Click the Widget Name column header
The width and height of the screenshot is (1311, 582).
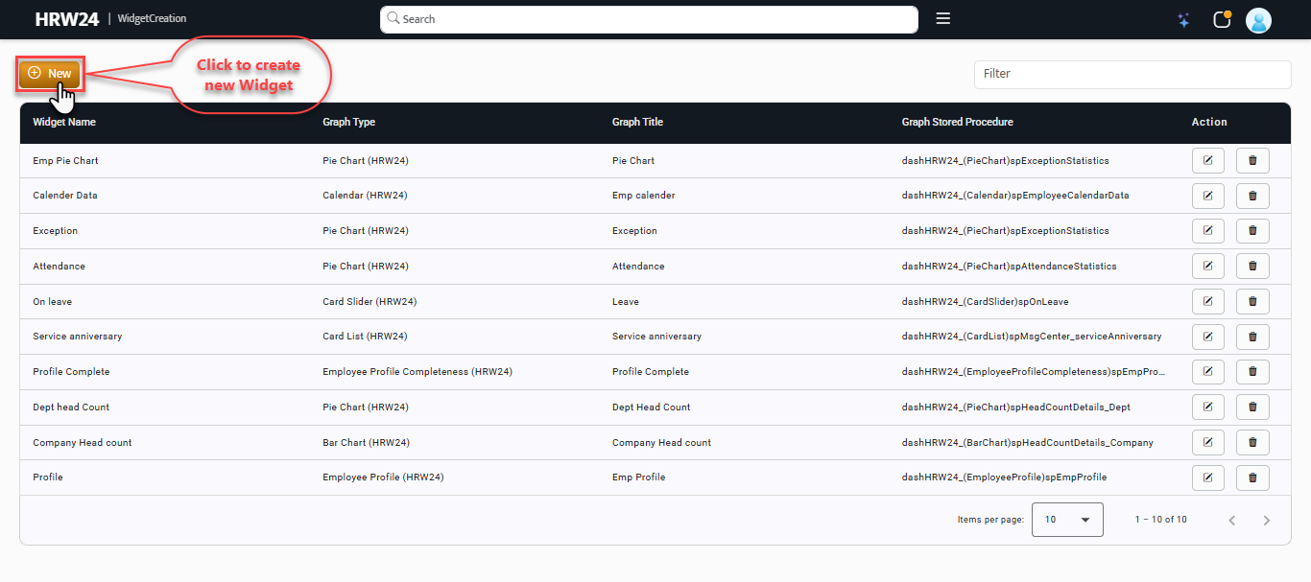pyautogui.click(x=64, y=123)
